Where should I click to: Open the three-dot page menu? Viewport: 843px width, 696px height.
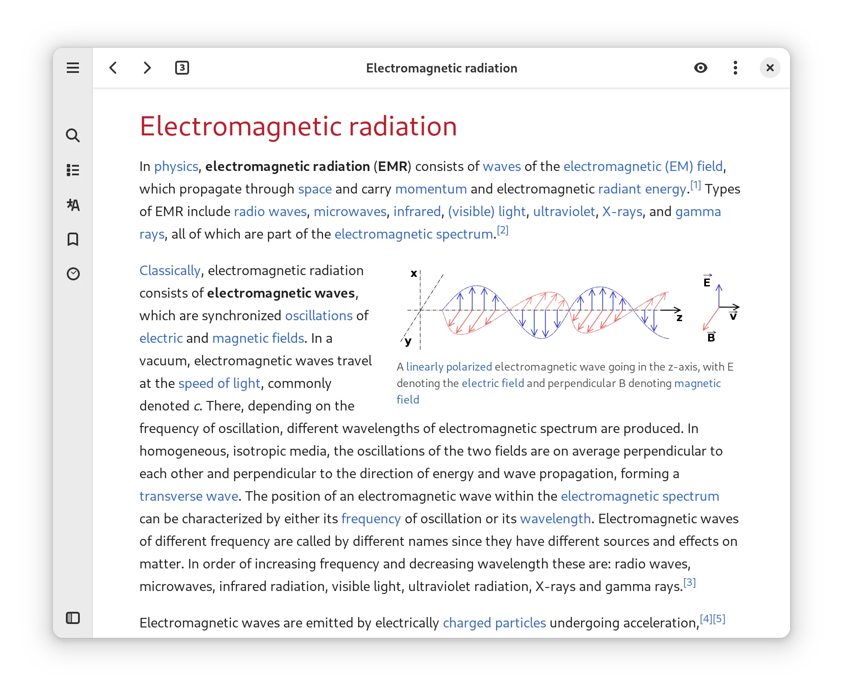[x=735, y=68]
